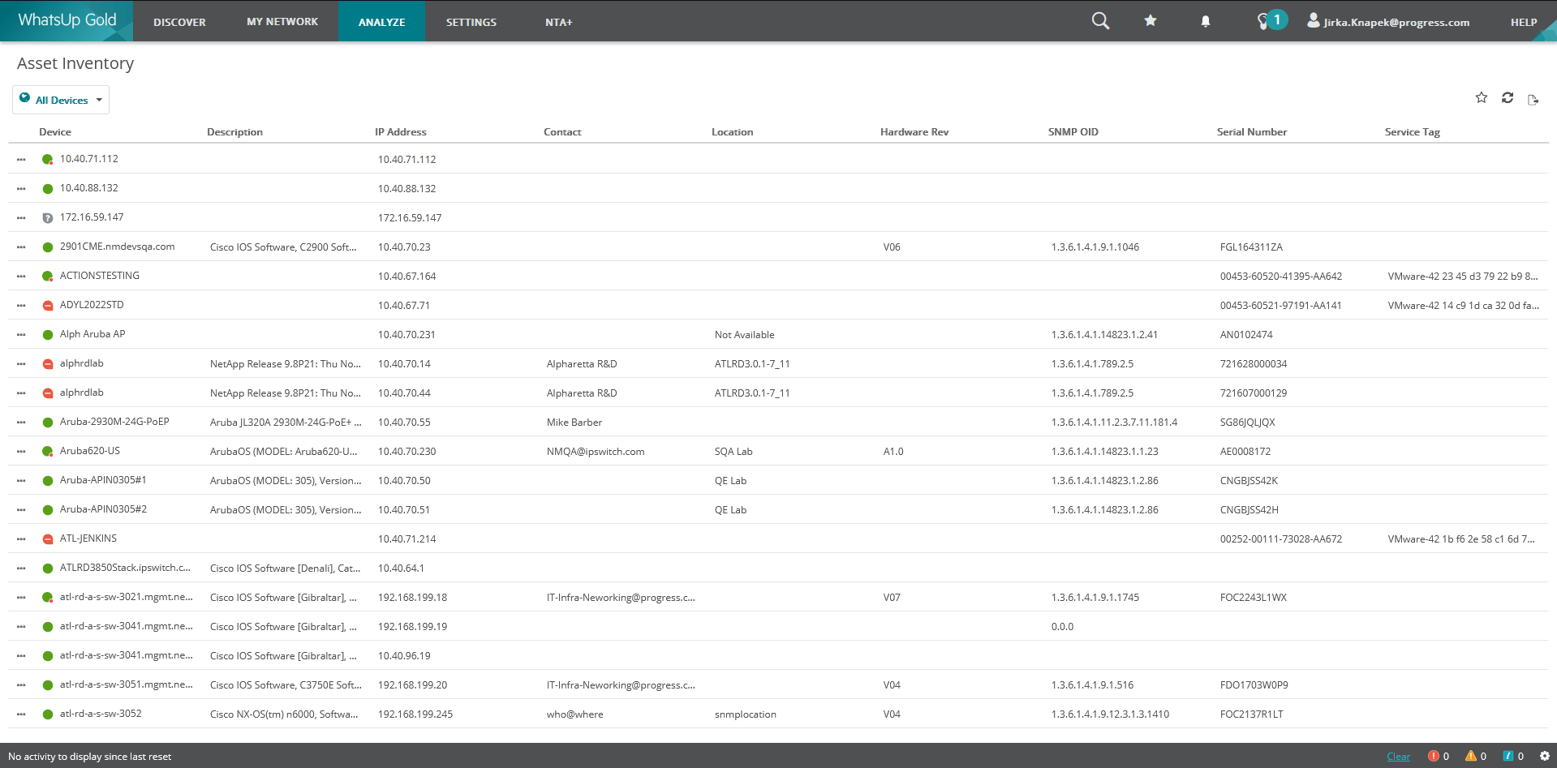Click red down status icon of ADYL2022STD
1557x768 pixels.
coord(48,306)
